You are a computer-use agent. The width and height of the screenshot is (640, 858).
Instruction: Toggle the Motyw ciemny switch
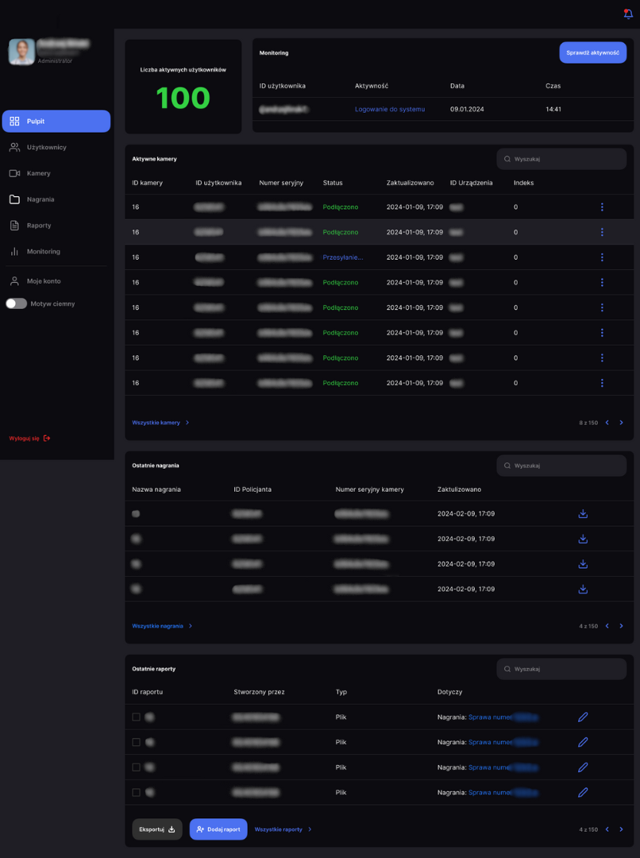pyautogui.click(x=16, y=303)
